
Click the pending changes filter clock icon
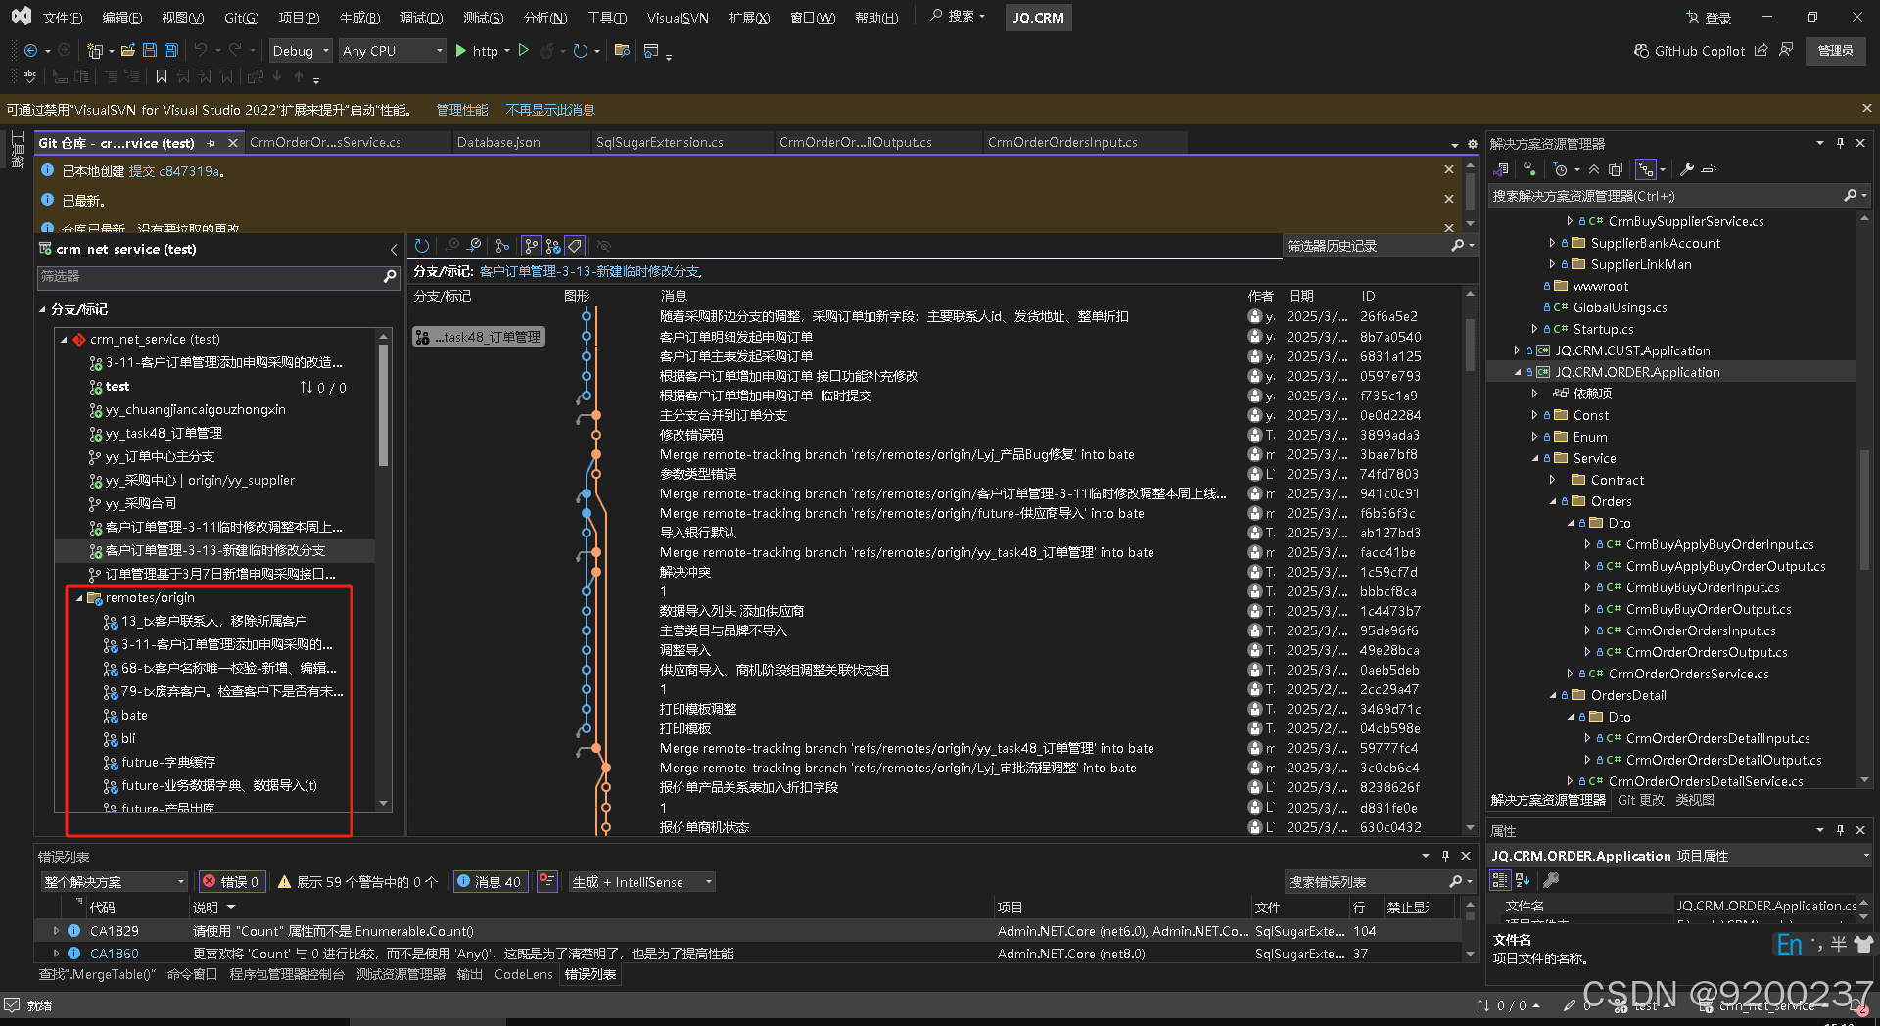click(1561, 169)
